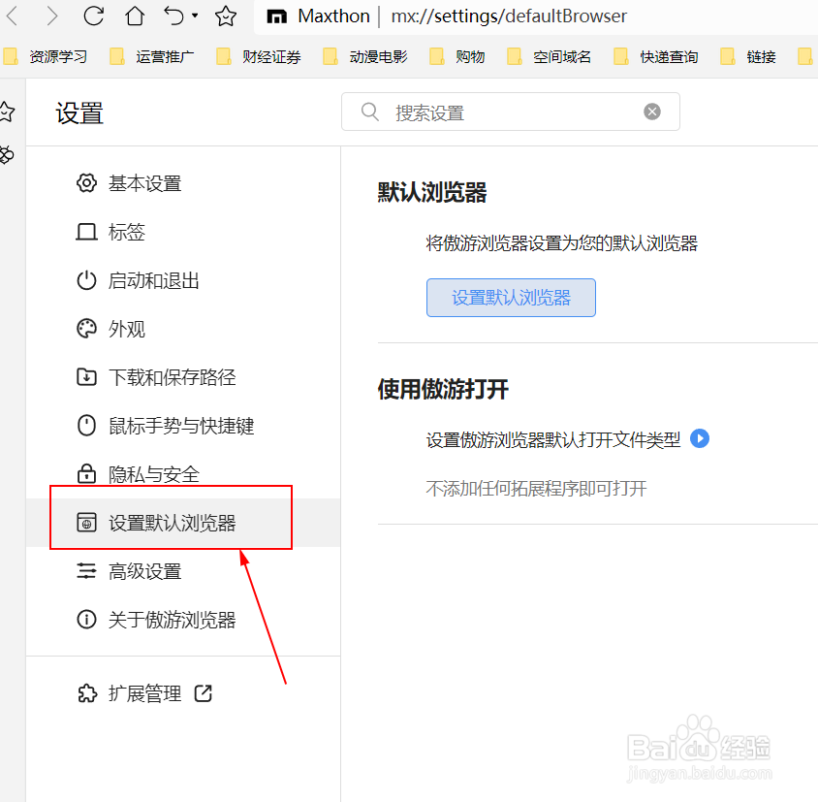Open 标签 settings section

coord(183,232)
